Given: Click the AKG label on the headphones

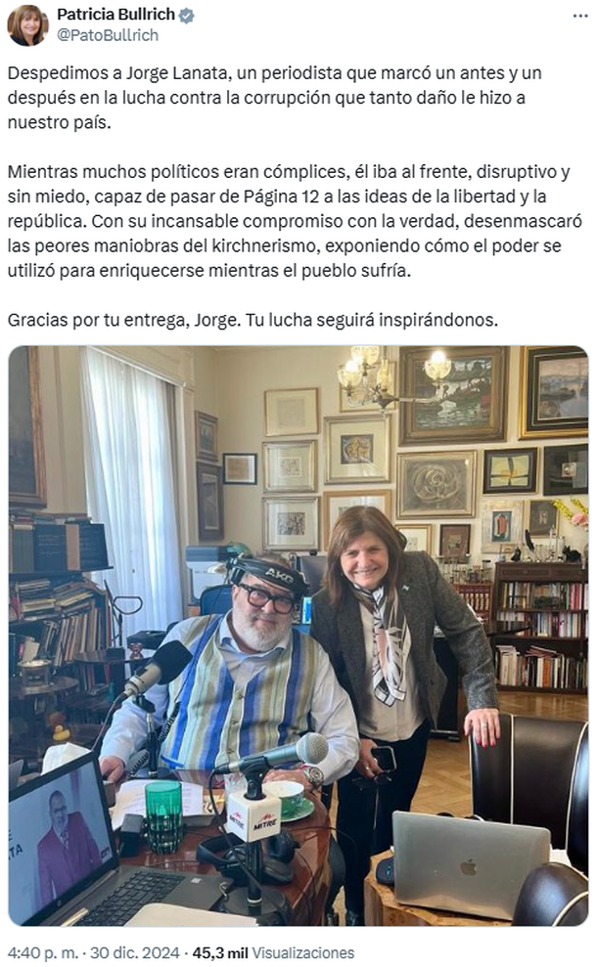Looking at the screenshot, I should 278,577.
